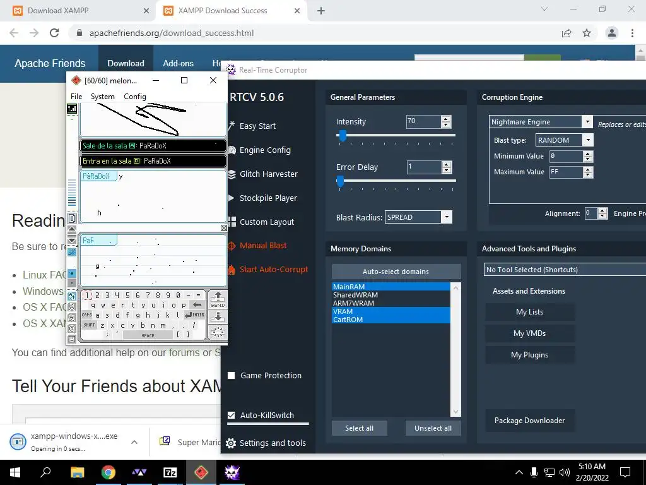This screenshot has width=646, height=485.
Task: Click the Auto-select domains button
Action: click(396, 272)
